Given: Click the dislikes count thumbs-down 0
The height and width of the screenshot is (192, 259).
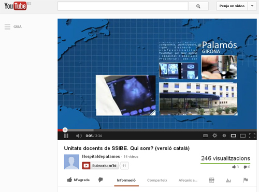Looking at the screenshot, I should (x=247, y=167).
